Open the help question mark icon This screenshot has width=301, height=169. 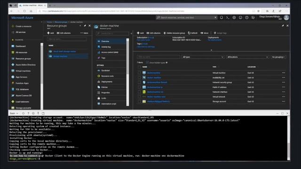click(246, 17)
